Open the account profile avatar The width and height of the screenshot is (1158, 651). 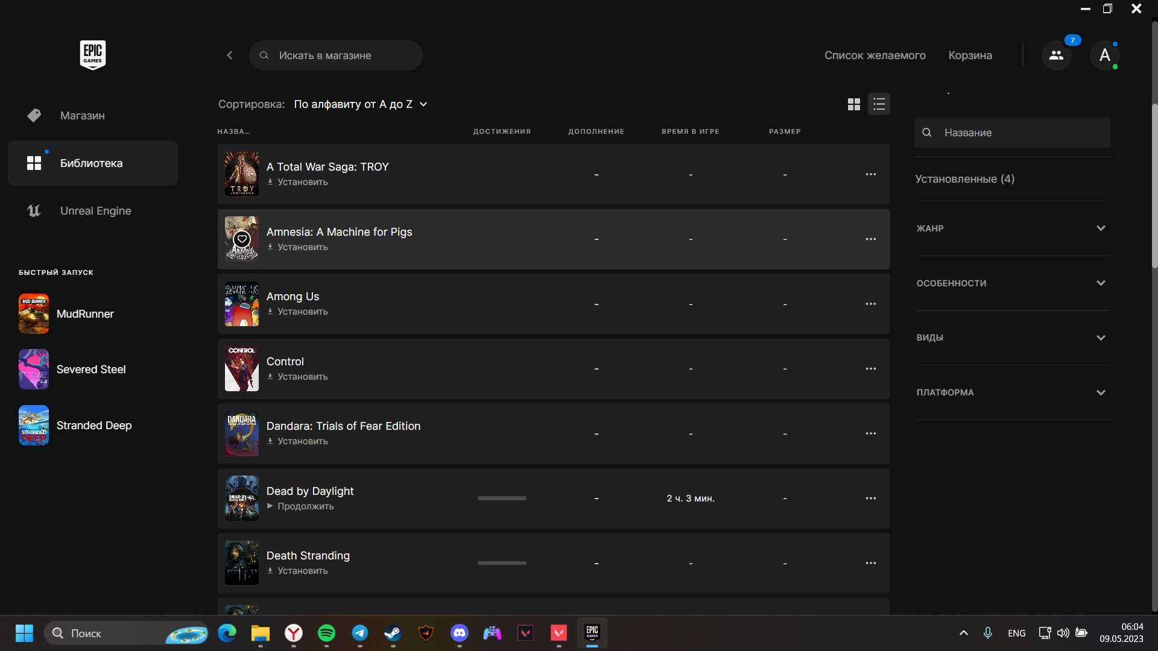pyautogui.click(x=1104, y=55)
